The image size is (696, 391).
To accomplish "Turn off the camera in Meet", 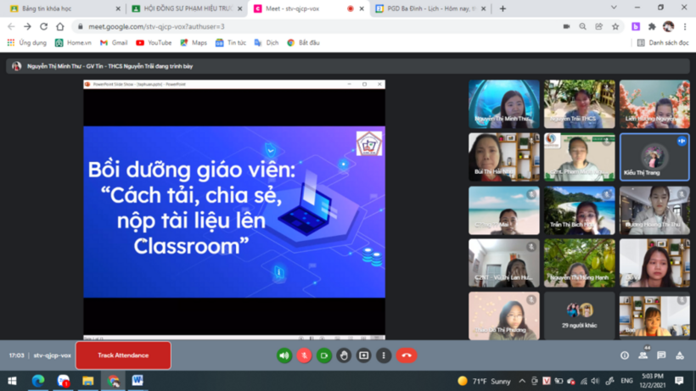I will pos(323,355).
